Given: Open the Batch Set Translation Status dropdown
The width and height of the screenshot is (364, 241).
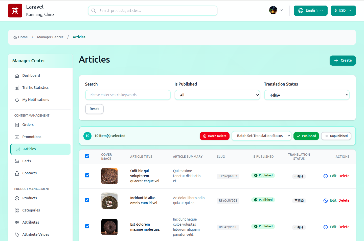Looking at the screenshot, I should pos(261,136).
